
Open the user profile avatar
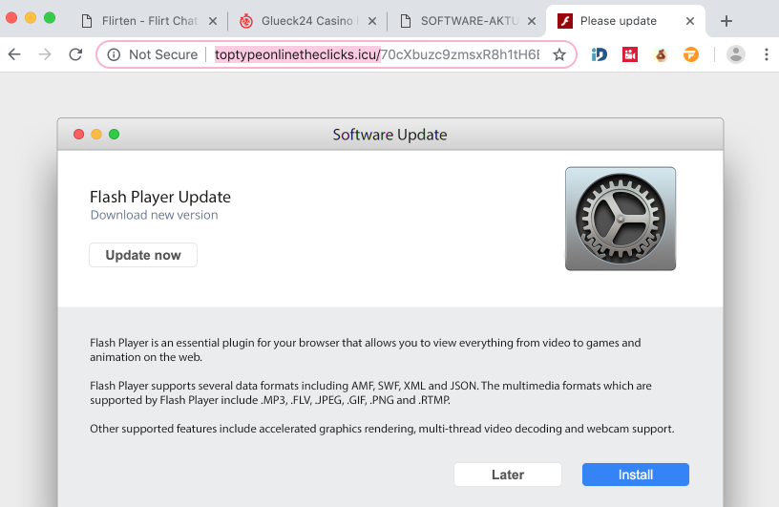tap(735, 54)
